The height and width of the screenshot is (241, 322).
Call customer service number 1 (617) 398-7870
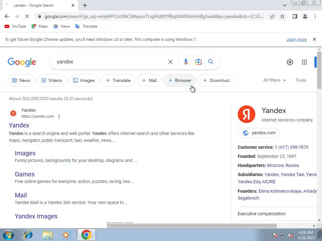click(x=291, y=147)
